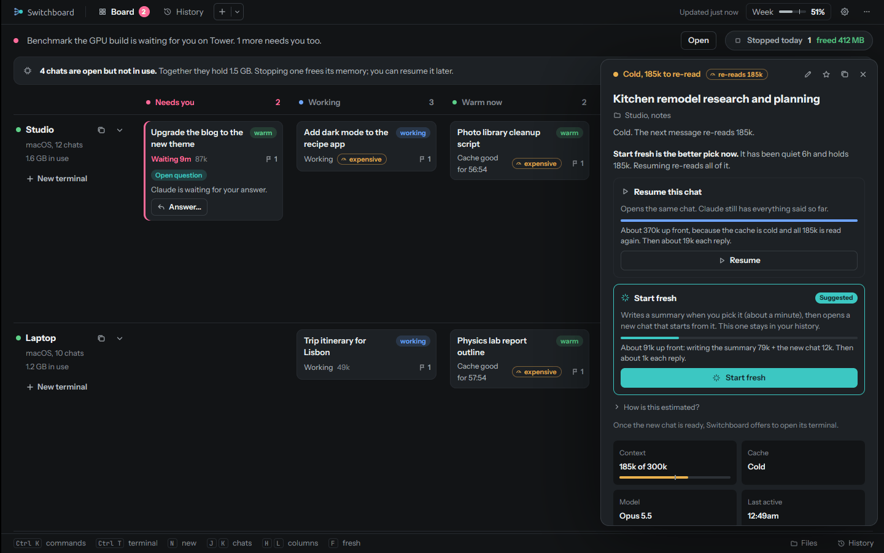The width and height of the screenshot is (884, 553).
Task: Open the settings gear icon
Action: tap(845, 12)
